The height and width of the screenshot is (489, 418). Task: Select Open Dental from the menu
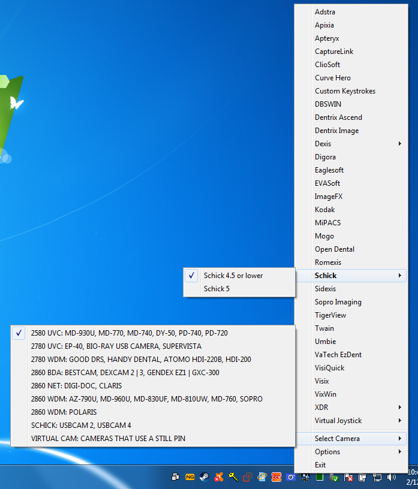tap(351, 249)
